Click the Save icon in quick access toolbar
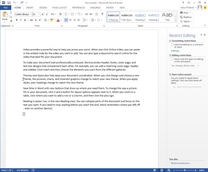 click(x=9, y=3)
